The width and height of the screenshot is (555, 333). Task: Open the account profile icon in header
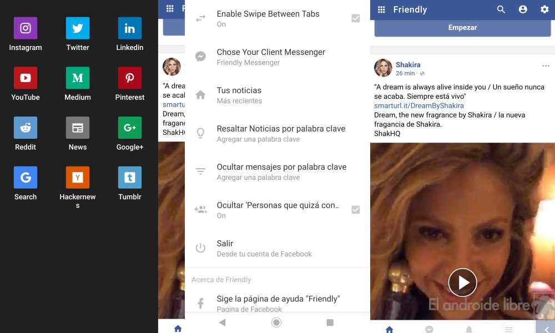point(523,9)
